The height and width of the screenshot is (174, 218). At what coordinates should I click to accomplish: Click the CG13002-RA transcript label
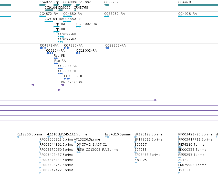[87, 24]
